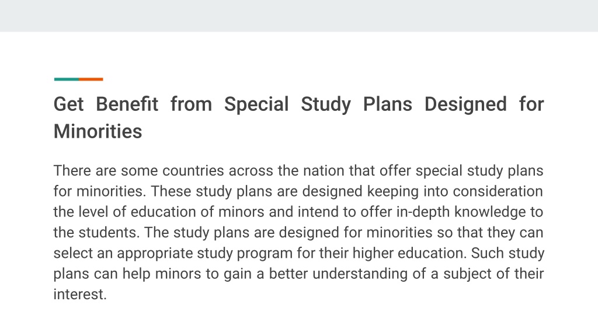The image size is (598, 336).
Task: Click the word 'Minorities' in the heading
Action: [x=98, y=131]
